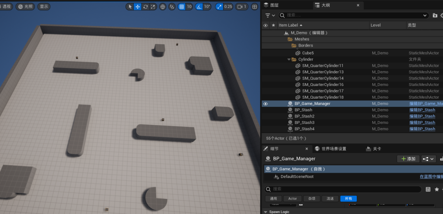Toggle world/local coordinate space globe icon

coord(163,7)
